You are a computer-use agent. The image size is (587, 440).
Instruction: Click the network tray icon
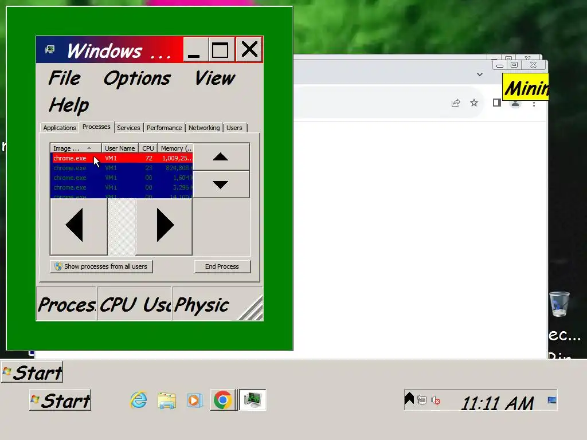pyautogui.click(x=422, y=400)
